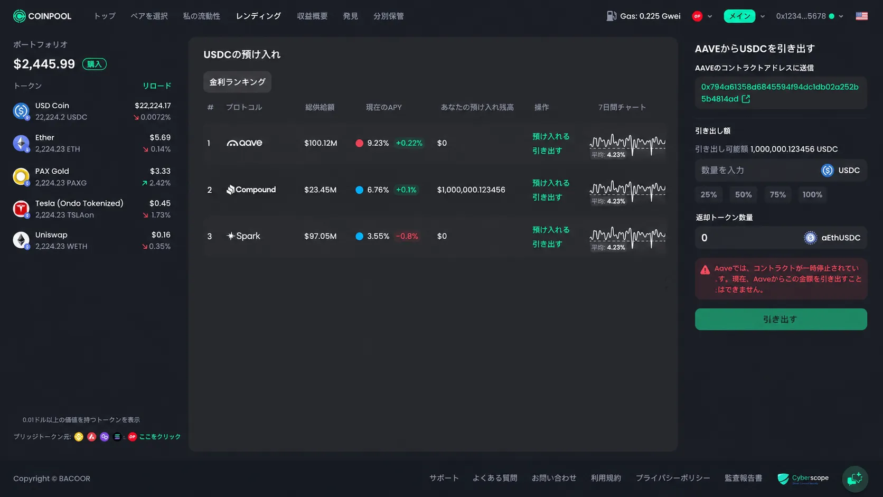Click the gas pump icon
883x497 pixels.
click(611, 16)
